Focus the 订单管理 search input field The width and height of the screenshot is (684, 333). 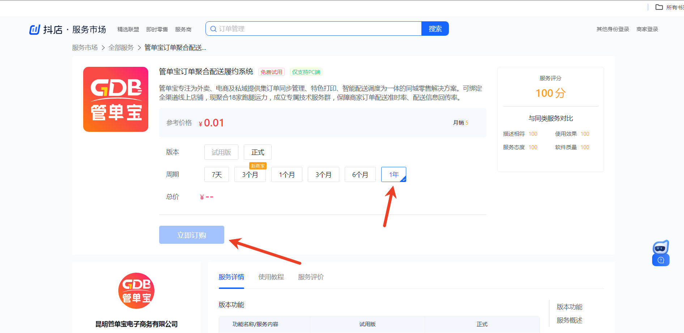tap(318, 29)
